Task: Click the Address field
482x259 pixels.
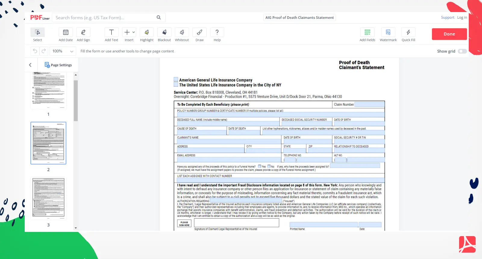Action: pyautogui.click(x=211, y=150)
